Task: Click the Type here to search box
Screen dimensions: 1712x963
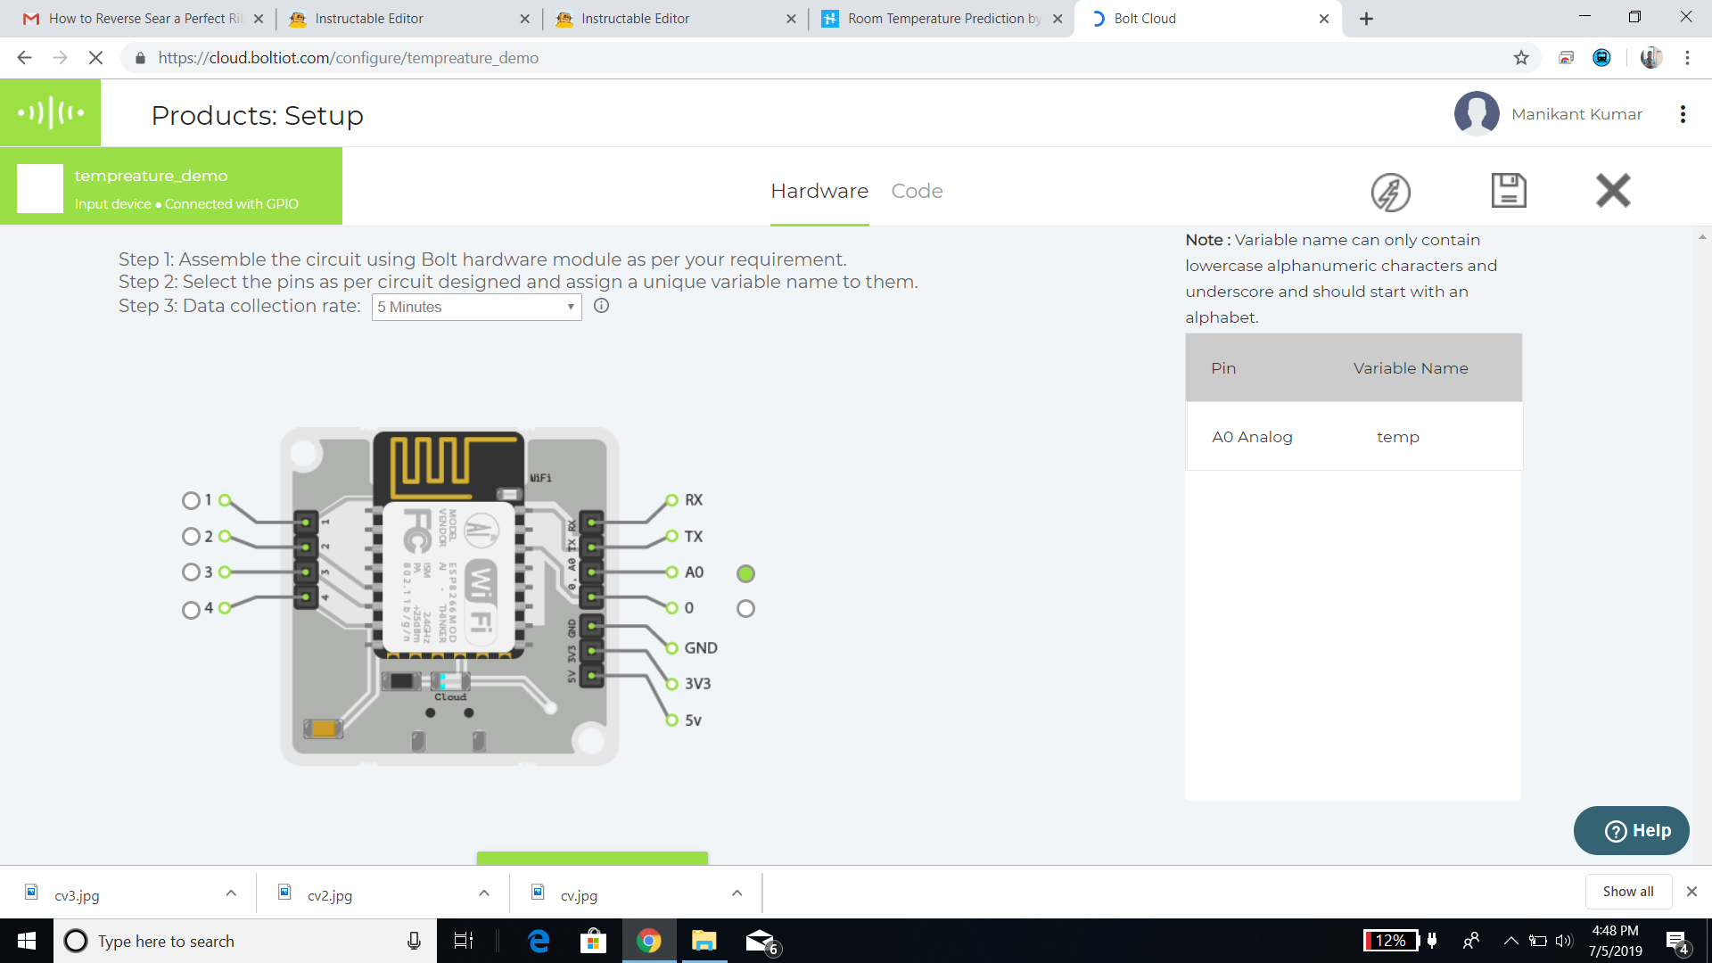Action: point(245,941)
